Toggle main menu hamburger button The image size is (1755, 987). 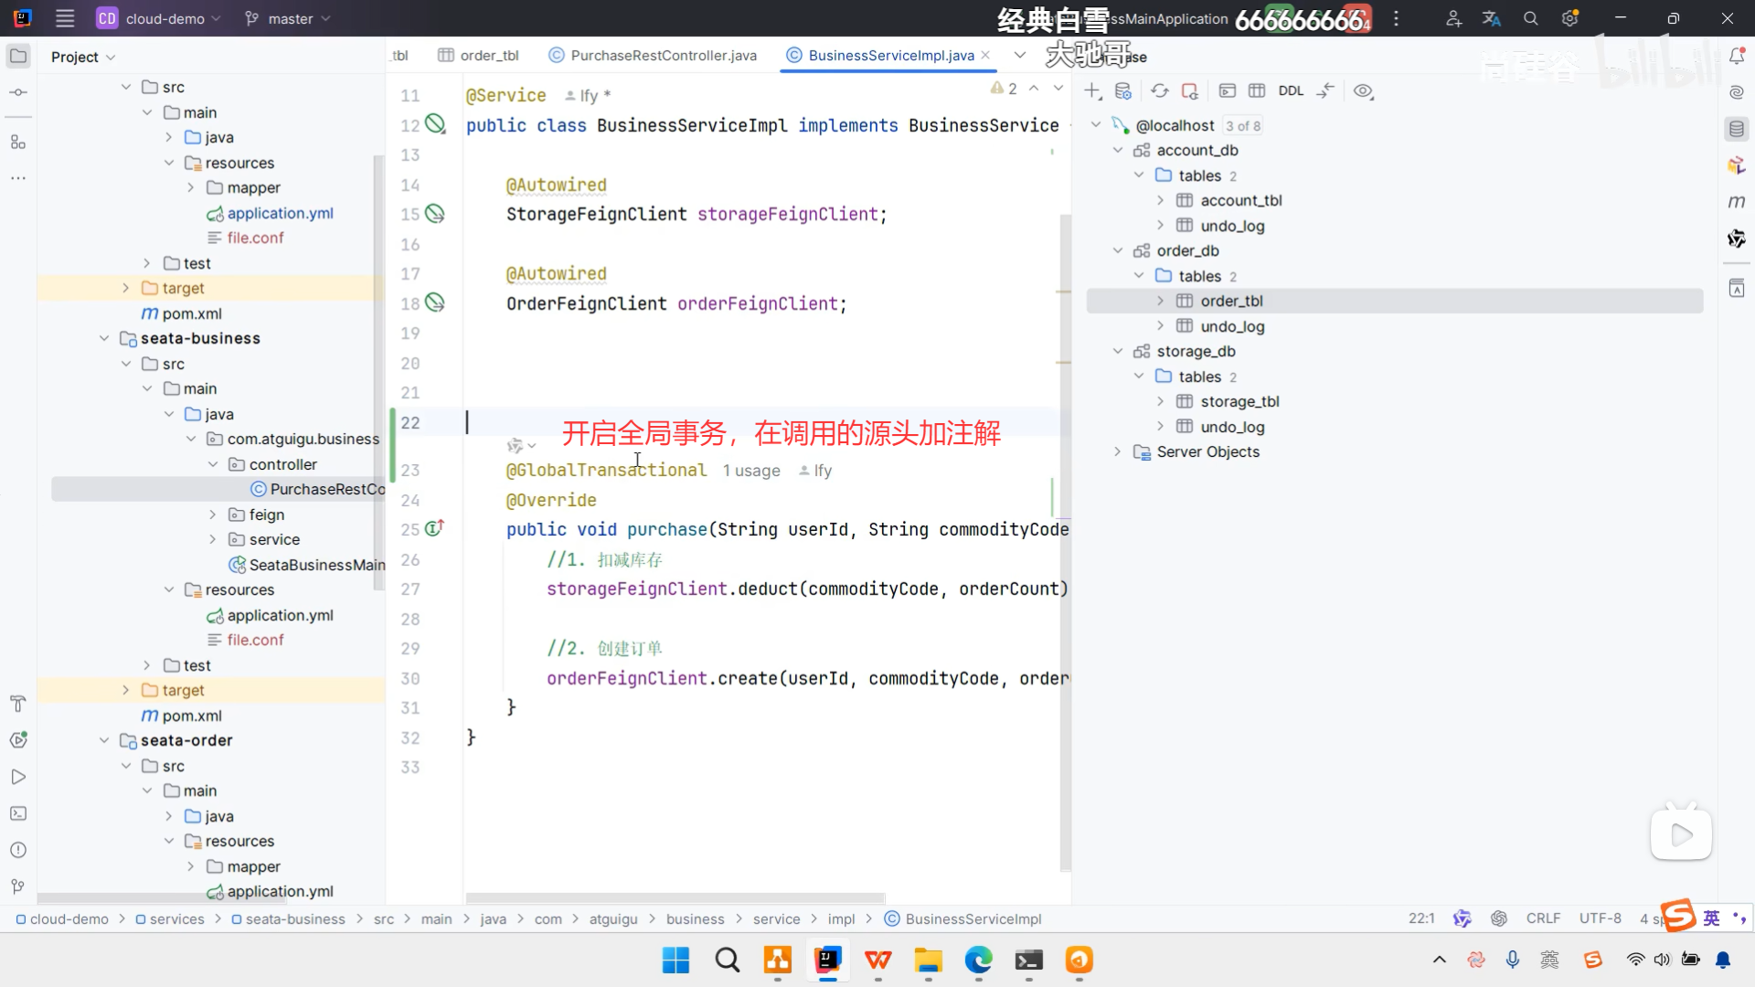point(64,18)
